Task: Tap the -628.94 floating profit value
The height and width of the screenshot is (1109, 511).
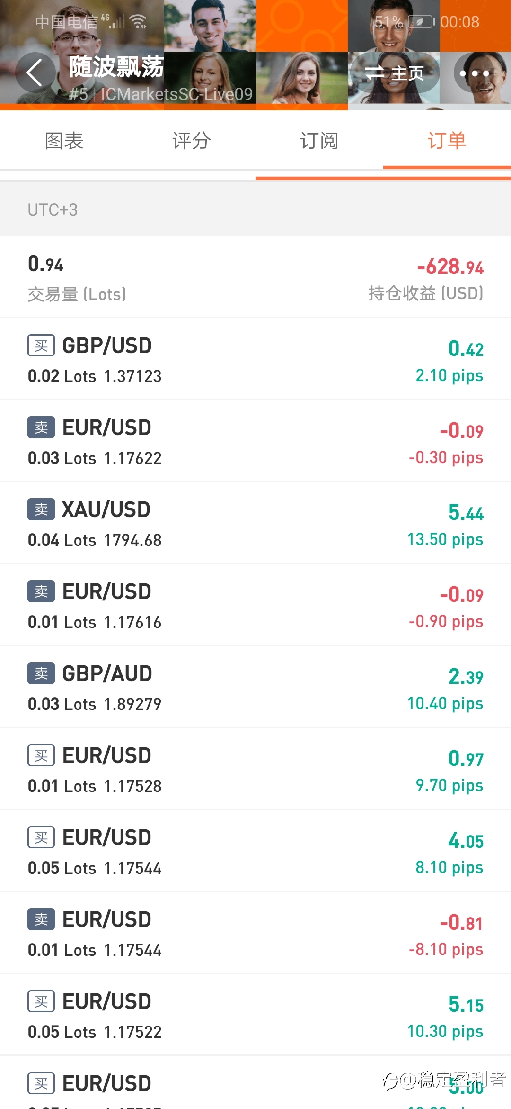Action: pos(450,267)
